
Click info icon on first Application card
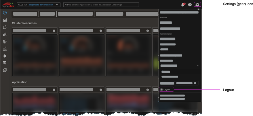click(54, 90)
